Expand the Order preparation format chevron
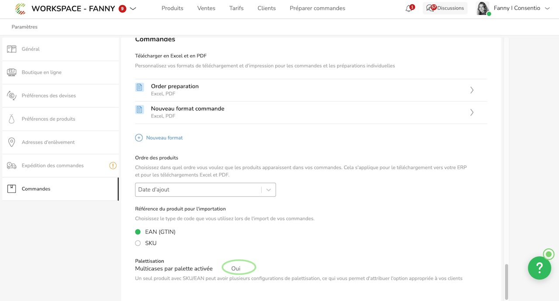559x301 pixels. pyautogui.click(x=472, y=90)
